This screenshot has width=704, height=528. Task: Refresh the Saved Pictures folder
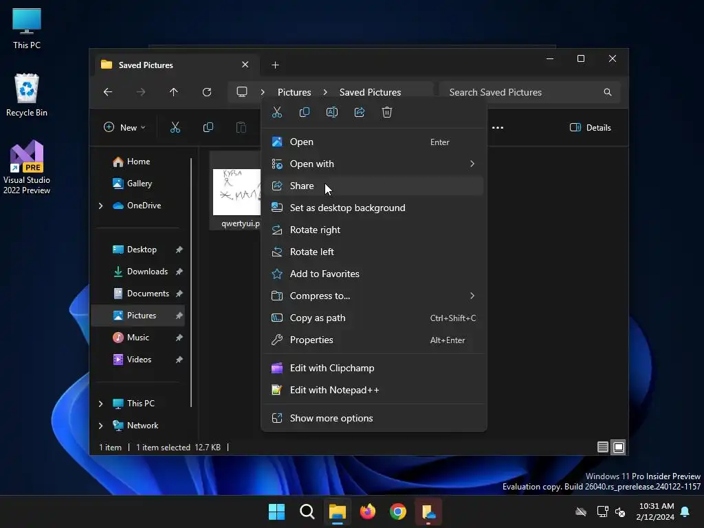207,92
